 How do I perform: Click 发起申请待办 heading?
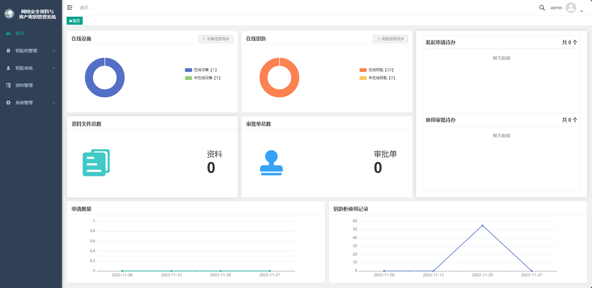pyautogui.click(x=441, y=43)
